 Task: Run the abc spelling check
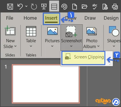tap(94, 6)
